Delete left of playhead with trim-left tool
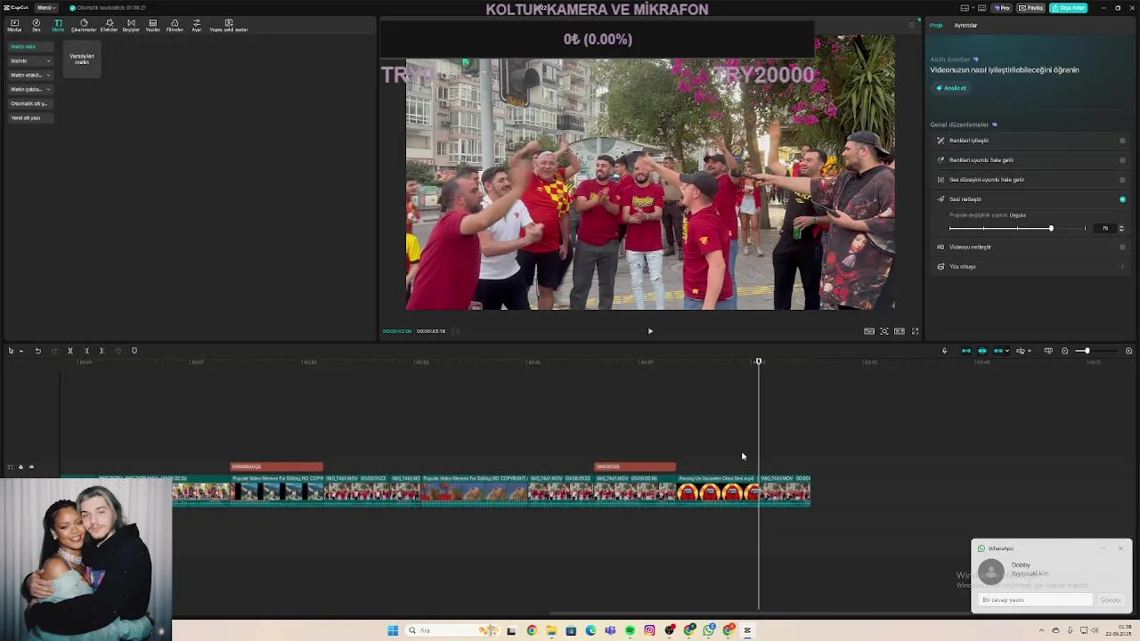Screen dimensions: 1140x641 tap(85, 351)
